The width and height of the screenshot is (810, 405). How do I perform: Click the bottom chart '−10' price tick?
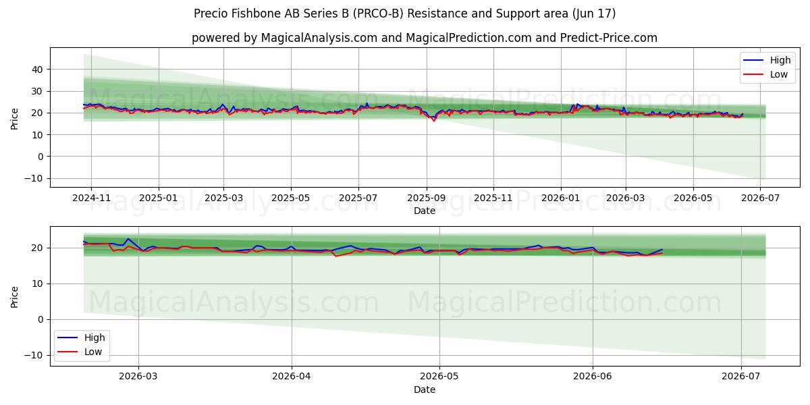point(34,355)
